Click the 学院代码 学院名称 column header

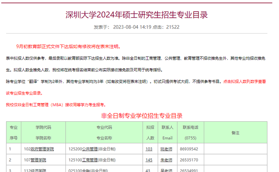coord(43,132)
